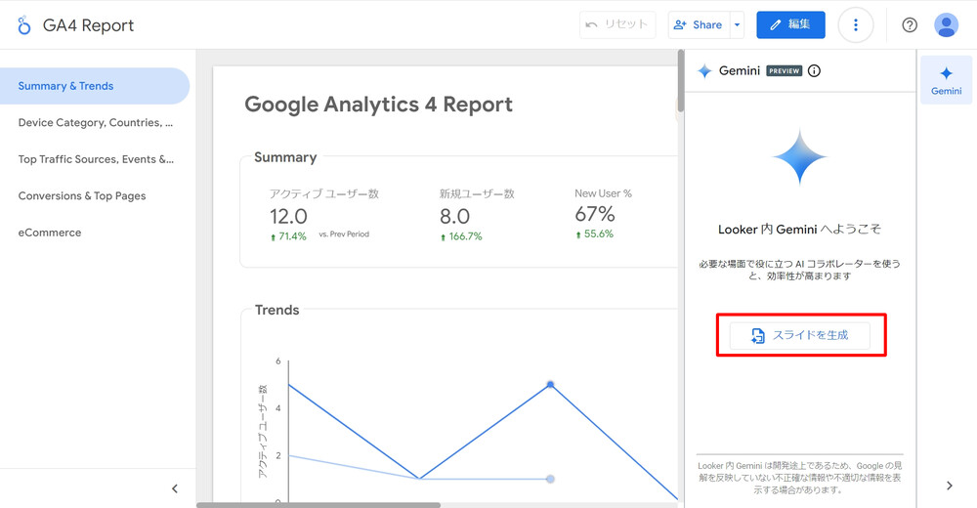Click the 55.6% change indicator

coord(594,233)
